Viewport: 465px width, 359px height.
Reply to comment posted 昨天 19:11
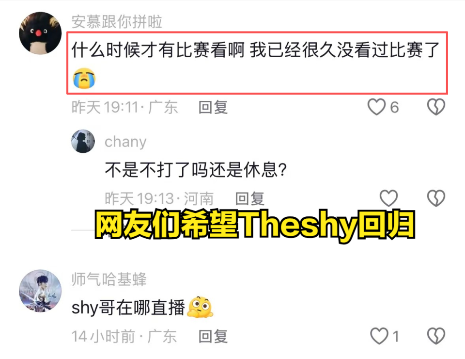coord(213,107)
